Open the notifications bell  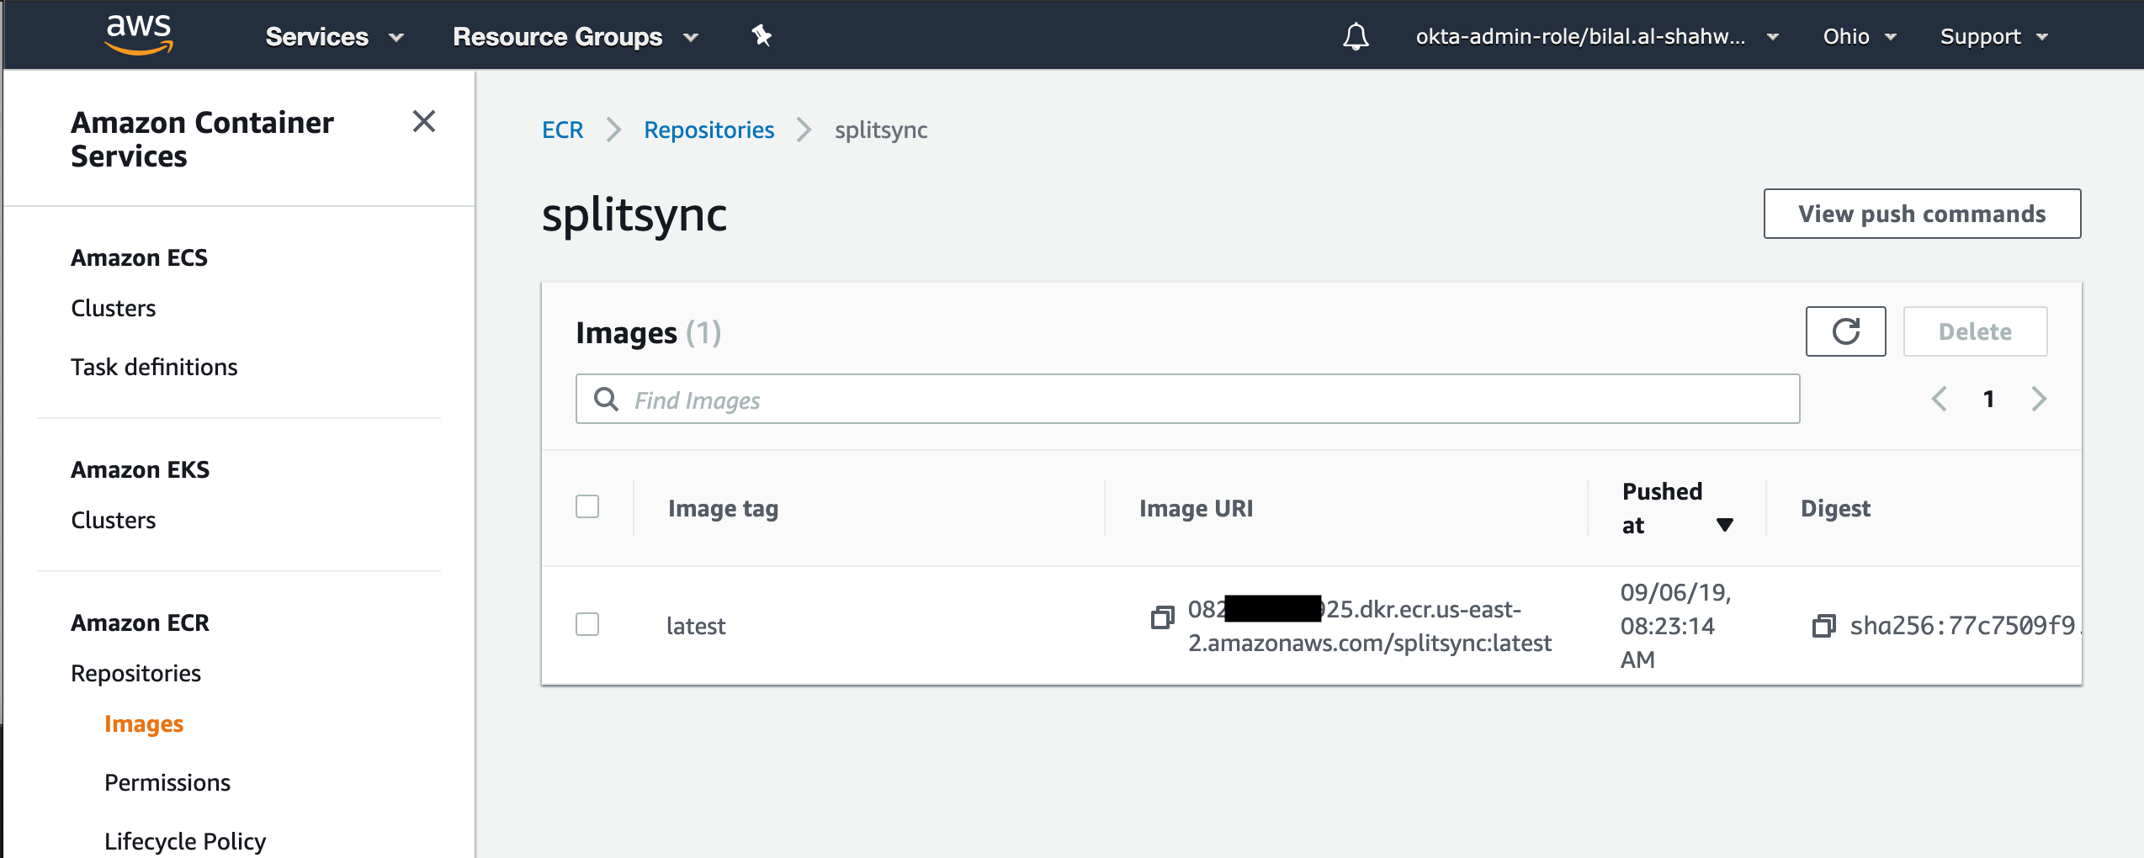click(x=1355, y=36)
